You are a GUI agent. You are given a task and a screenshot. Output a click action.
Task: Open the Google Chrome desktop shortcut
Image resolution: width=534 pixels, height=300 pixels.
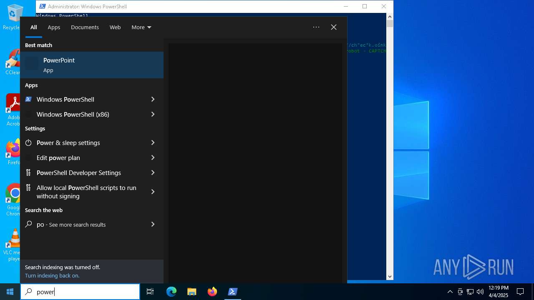[x=13, y=200]
